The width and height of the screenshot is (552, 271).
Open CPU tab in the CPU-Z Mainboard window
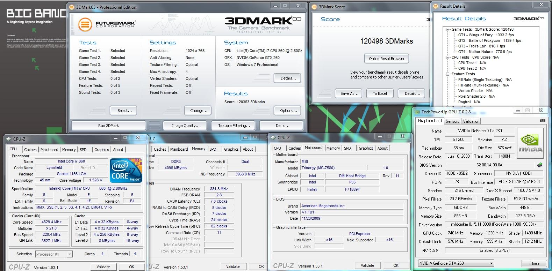278,148
